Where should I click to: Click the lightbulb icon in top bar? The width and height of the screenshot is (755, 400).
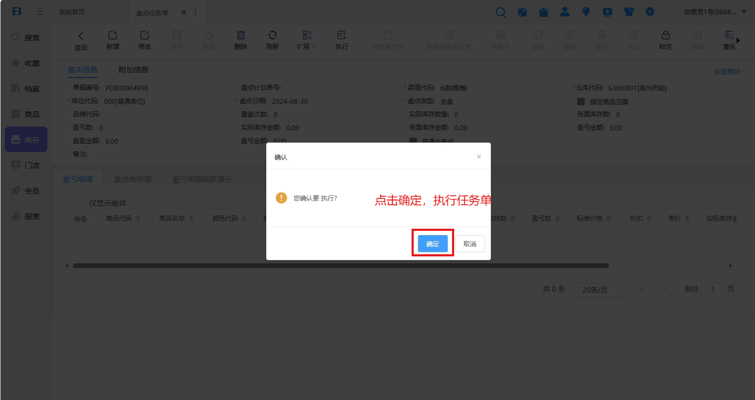pos(586,12)
